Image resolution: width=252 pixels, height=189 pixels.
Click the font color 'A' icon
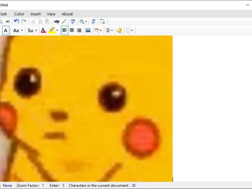click(43, 31)
